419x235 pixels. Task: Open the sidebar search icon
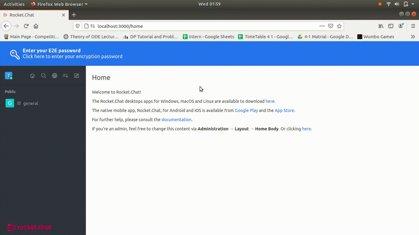[x=44, y=76]
